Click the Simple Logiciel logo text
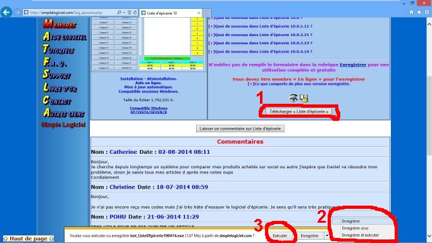 pos(63,125)
